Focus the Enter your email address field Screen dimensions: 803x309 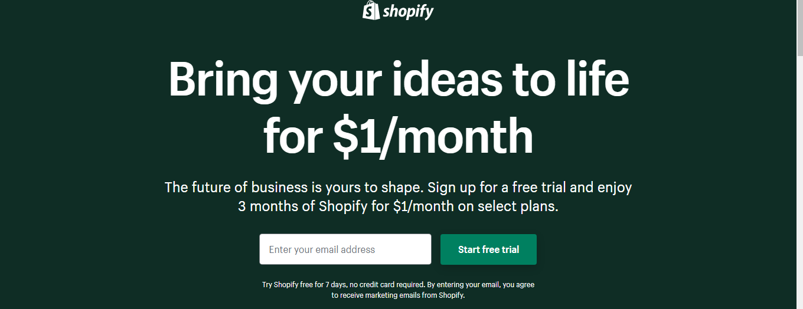[345, 249]
